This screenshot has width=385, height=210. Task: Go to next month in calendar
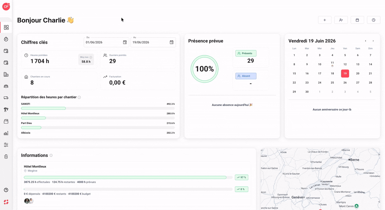[x=373, y=41]
